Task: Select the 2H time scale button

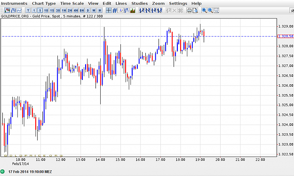Action: (x=70, y=10)
